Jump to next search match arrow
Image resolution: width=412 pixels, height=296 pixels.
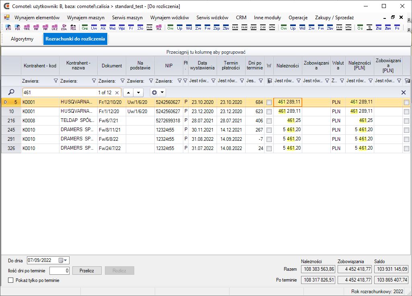[x=138, y=92]
